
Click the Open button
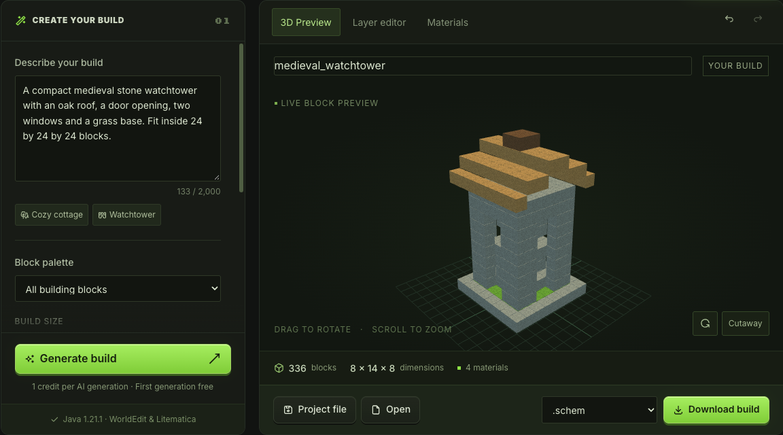390,410
